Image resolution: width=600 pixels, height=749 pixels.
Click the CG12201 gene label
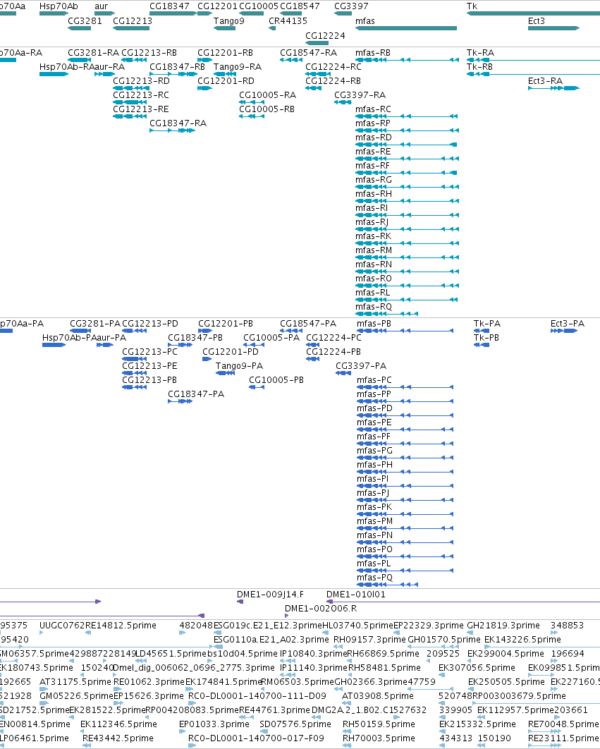(217, 6)
